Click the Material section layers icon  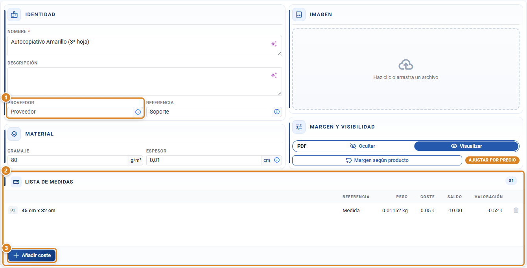[14, 134]
